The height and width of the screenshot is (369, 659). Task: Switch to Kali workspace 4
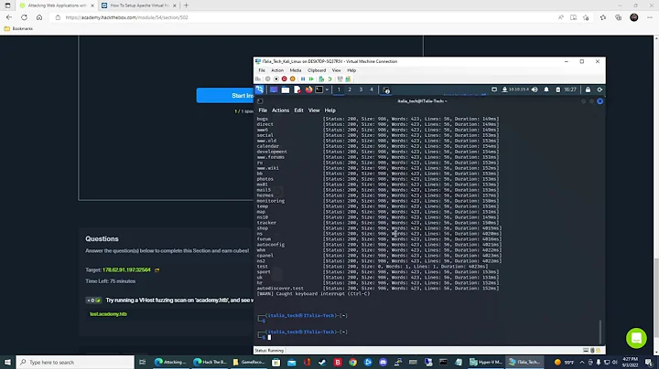[372, 90]
